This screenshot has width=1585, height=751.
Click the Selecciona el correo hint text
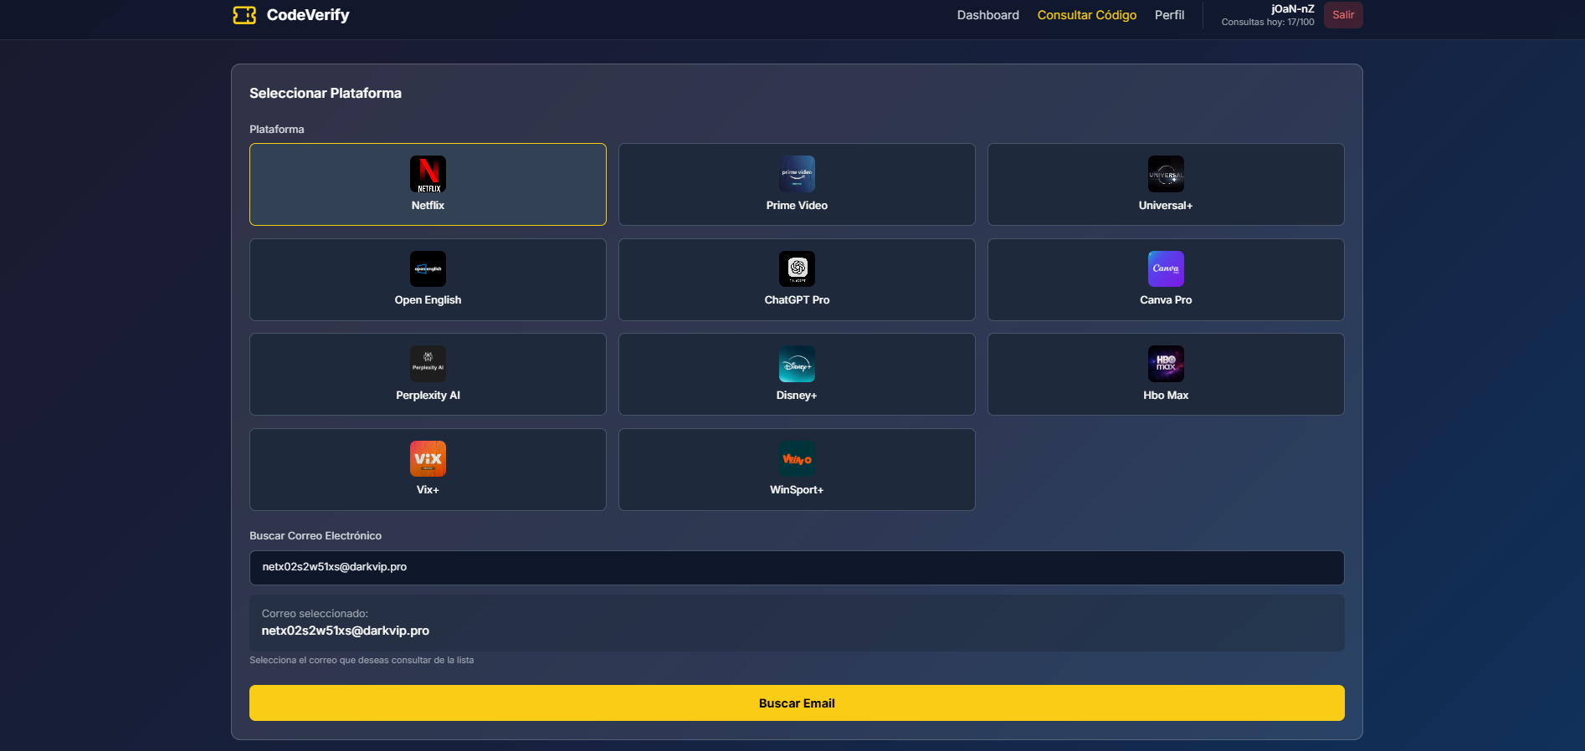pyautogui.click(x=362, y=661)
